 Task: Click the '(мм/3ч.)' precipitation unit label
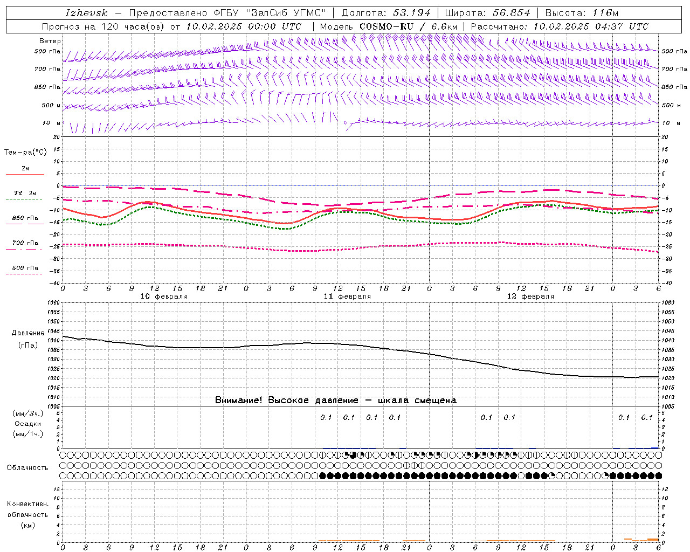click(28, 413)
